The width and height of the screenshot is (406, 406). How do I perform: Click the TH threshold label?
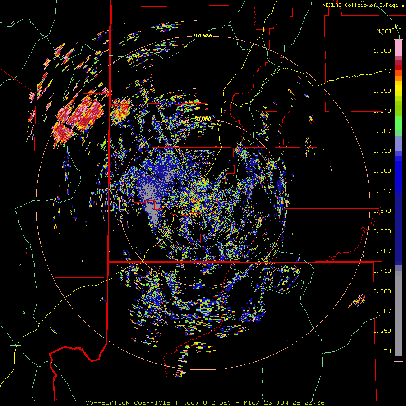(x=388, y=351)
